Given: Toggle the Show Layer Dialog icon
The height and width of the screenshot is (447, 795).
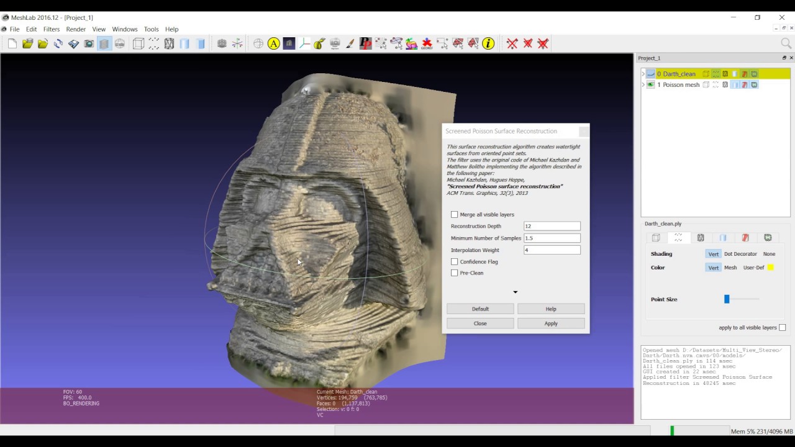Looking at the screenshot, I should [104, 43].
